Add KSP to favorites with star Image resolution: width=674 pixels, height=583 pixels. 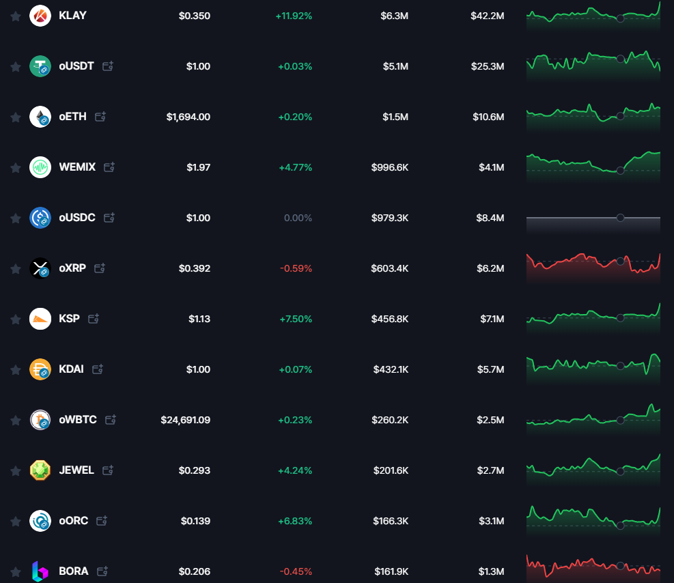16,319
